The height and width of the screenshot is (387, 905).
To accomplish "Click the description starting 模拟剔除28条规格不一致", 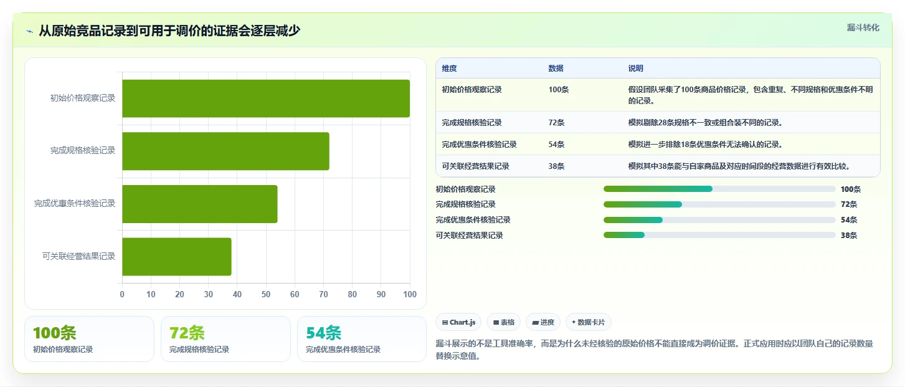I will 706,123.
